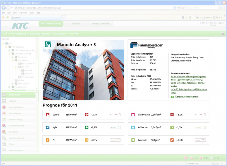Expand the Yttre kasern tree node

coord(13,84)
